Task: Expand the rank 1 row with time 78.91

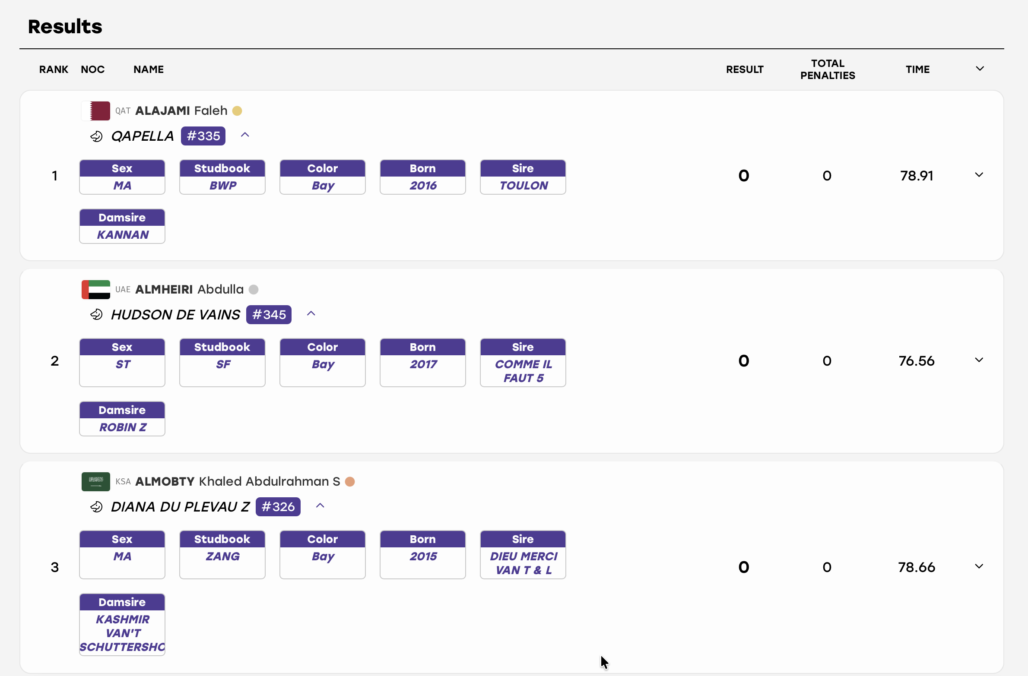Action: click(979, 175)
